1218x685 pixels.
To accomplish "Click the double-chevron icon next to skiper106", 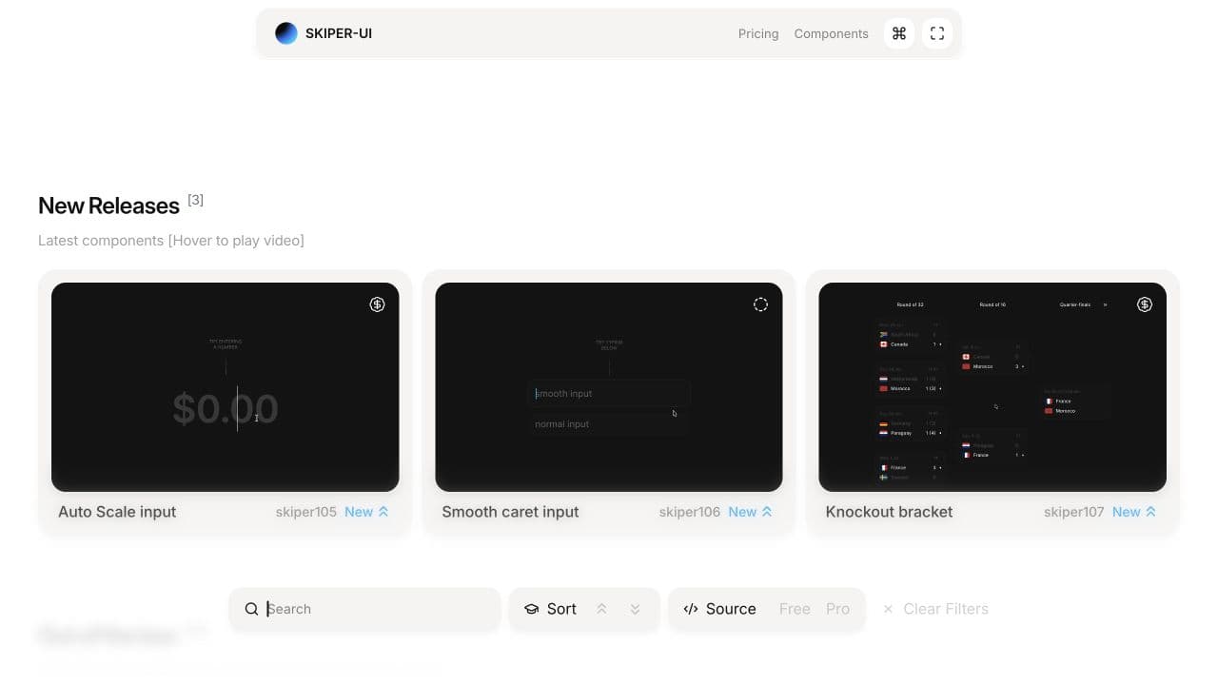I will (767, 512).
